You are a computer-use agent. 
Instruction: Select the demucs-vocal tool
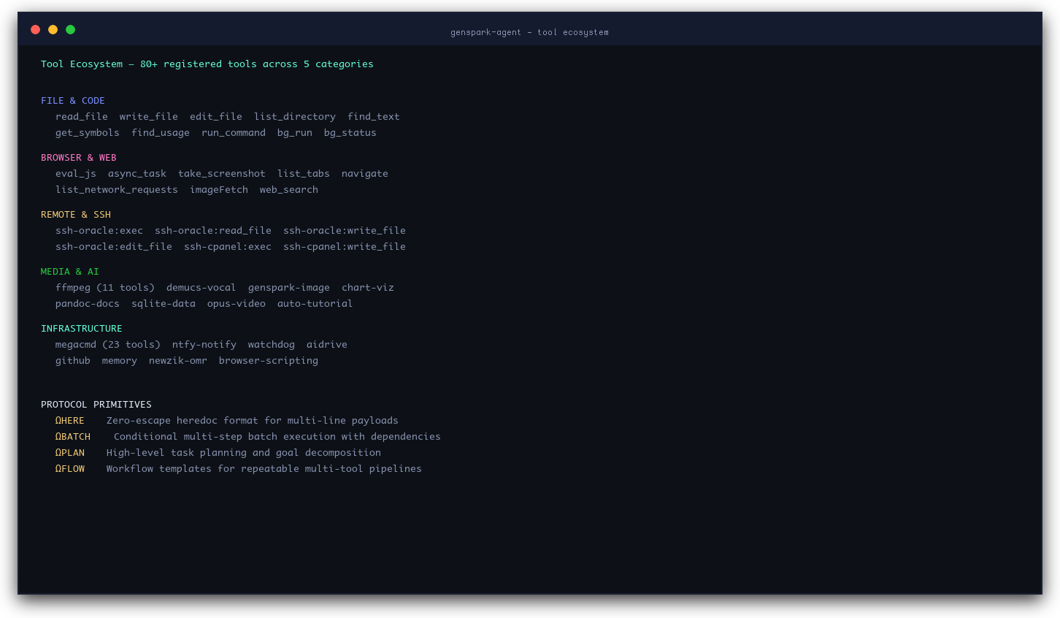[201, 287]
